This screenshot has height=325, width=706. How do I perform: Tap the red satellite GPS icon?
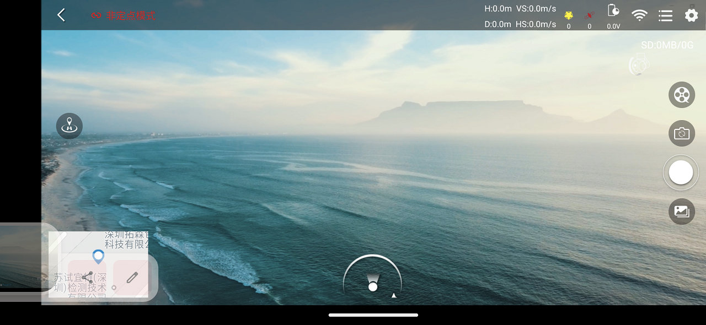pyautogui.click(x=589, y=15)
